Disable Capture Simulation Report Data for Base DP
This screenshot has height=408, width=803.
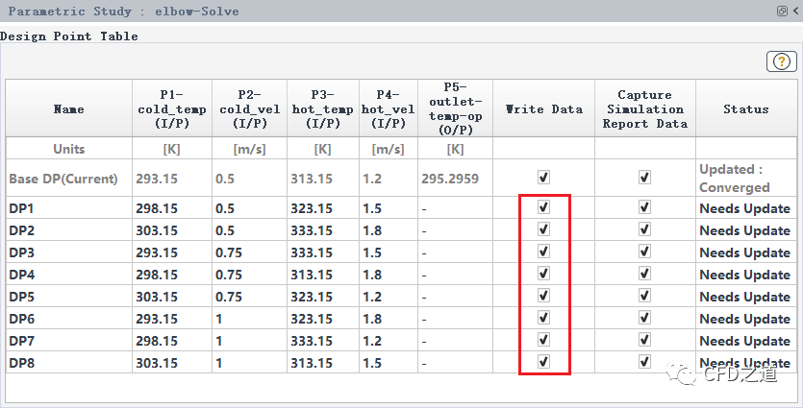pos(644,178)
